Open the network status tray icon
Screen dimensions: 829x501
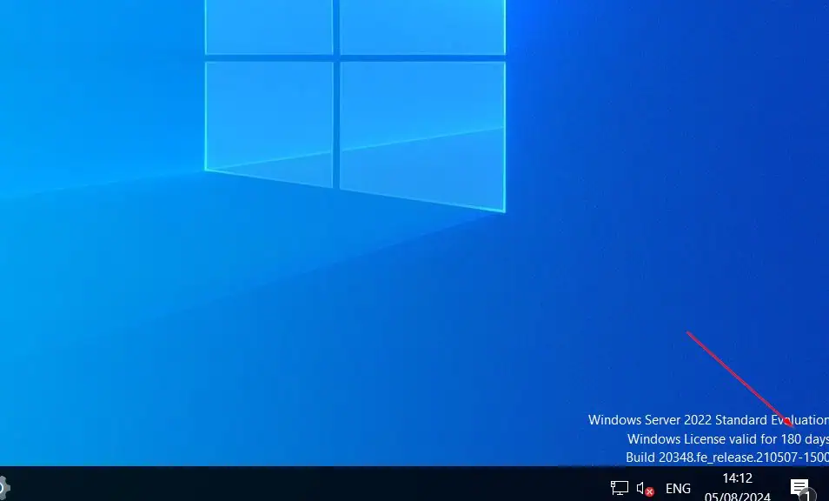coord(619,487)
